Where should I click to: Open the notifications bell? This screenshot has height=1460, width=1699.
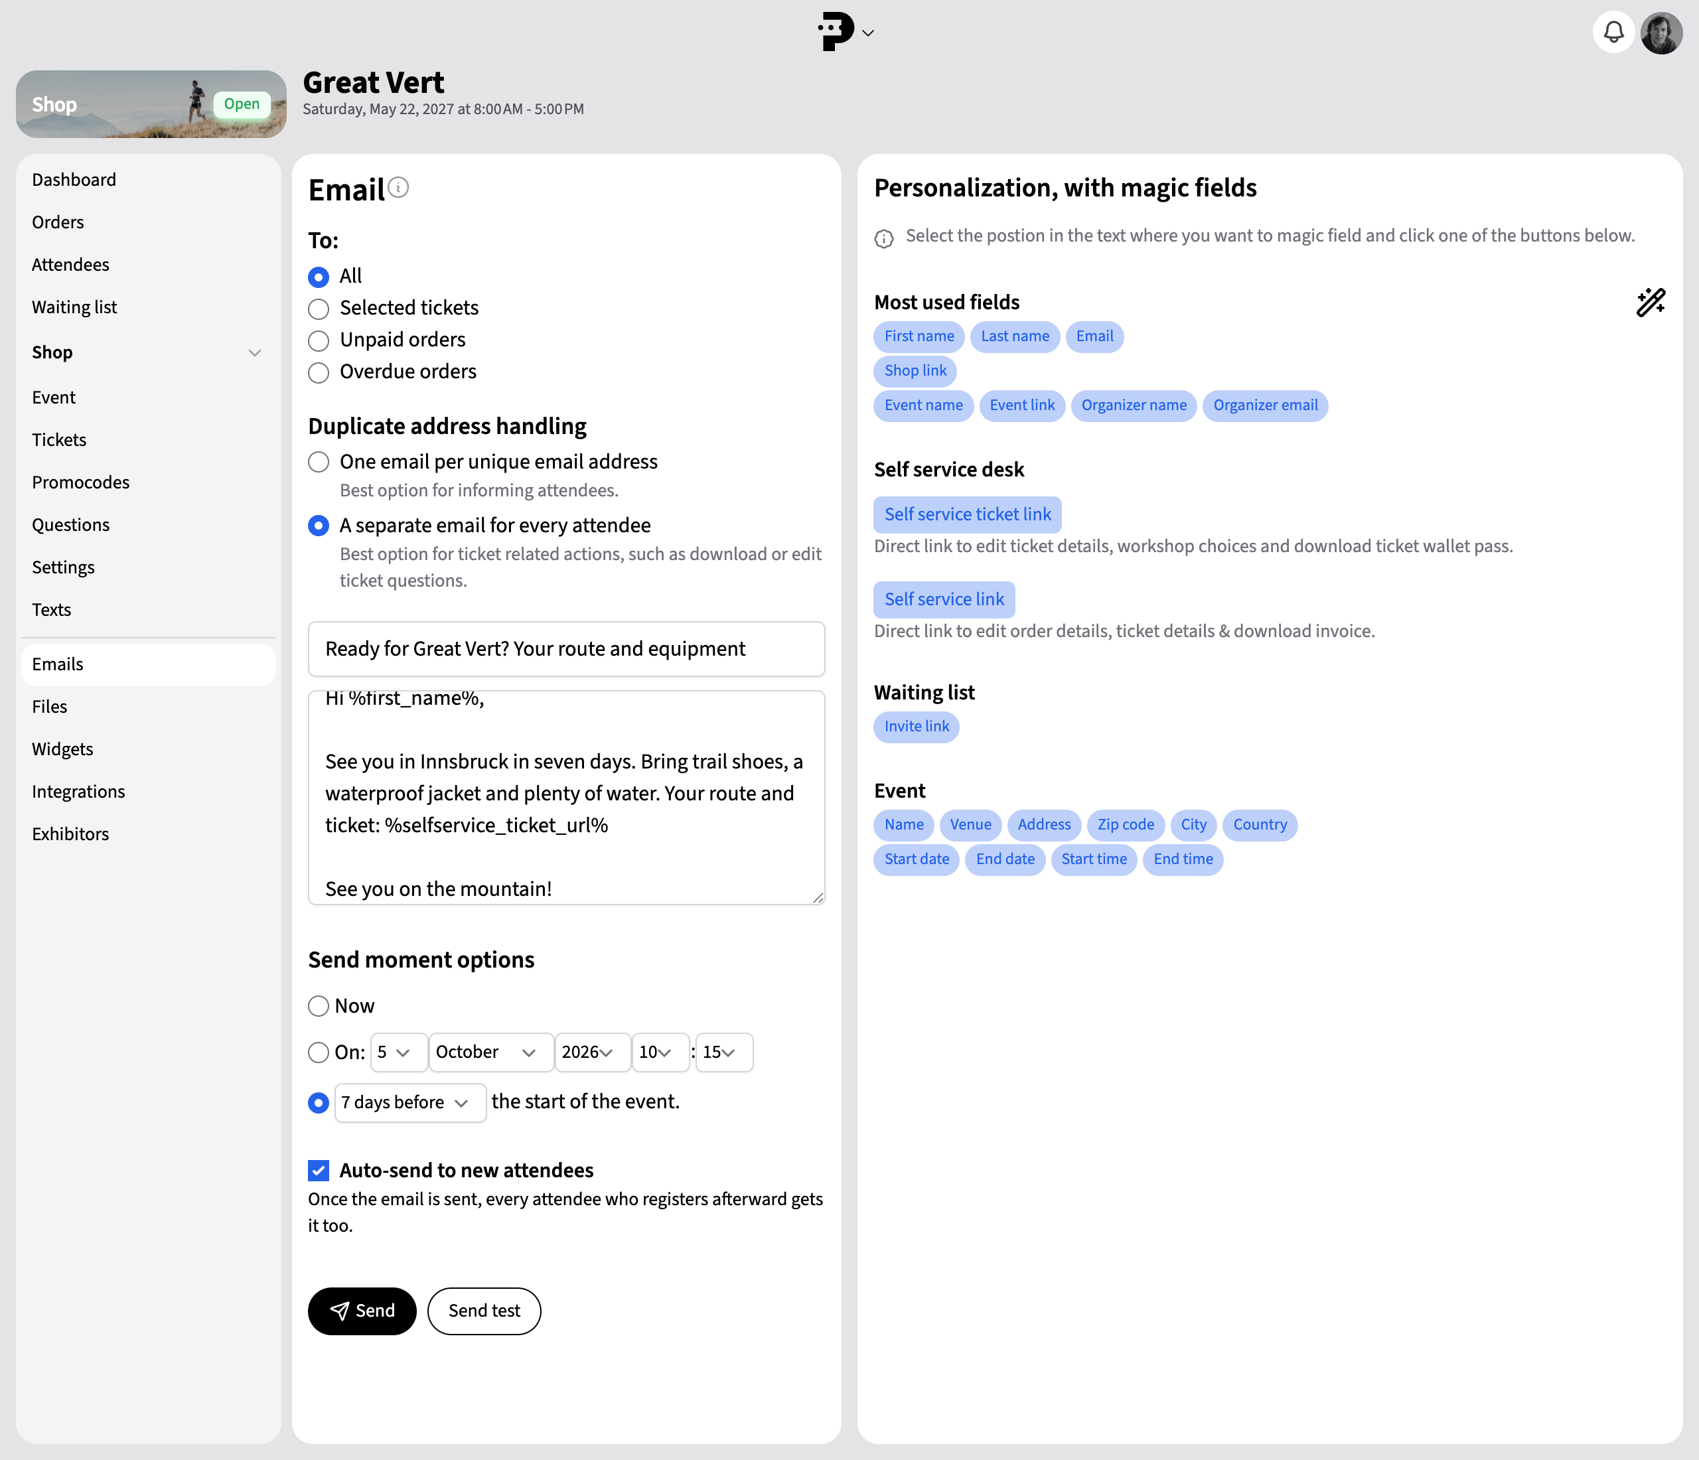coord(1613,33)
